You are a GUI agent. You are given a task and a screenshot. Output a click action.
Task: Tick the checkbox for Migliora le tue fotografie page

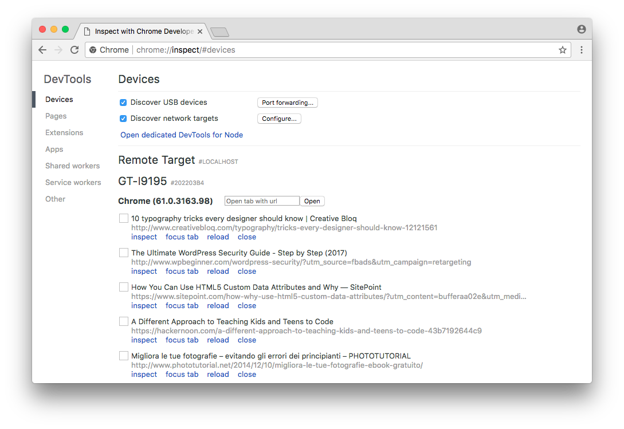point(124,356)
